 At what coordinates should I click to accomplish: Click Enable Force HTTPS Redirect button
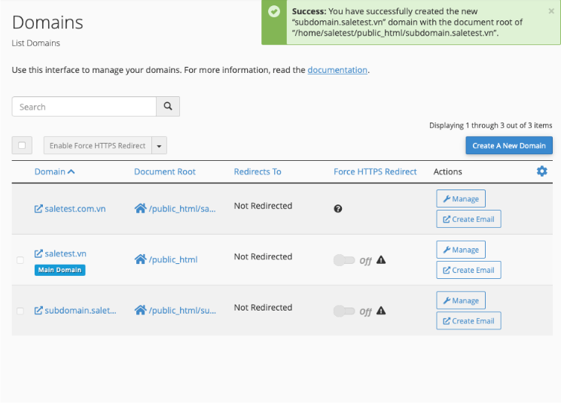click(x=97, y=145)
